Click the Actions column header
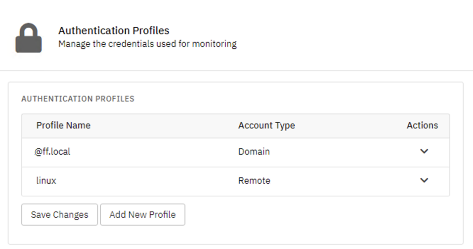The width and height of the screenshot is (473, 249). (422, 125)
